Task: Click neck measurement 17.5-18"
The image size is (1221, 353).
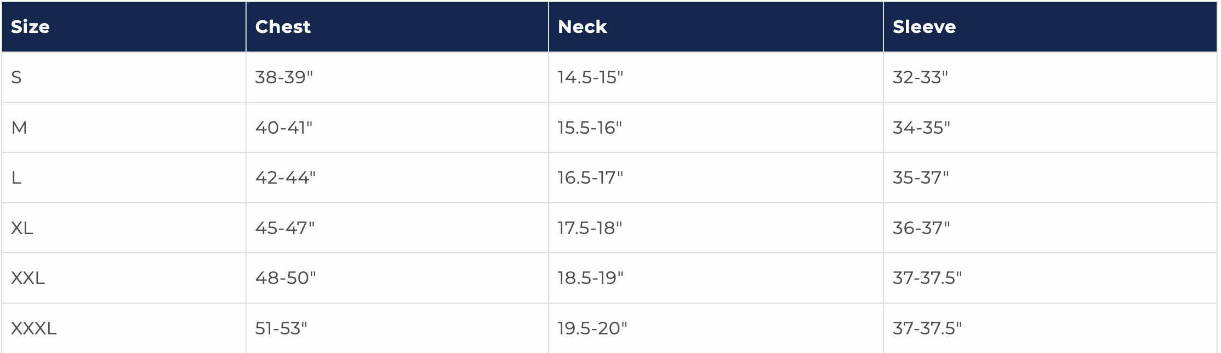Action: pyautogui.click(x=590, y=228)
